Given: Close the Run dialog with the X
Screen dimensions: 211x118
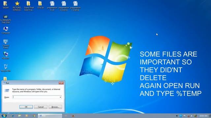Looking at the screenshot, I should [x=61, y=83].
